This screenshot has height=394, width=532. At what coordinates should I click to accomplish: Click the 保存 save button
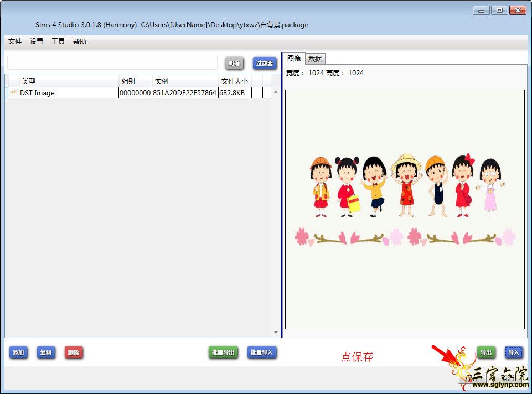click(x=473, y=378)
